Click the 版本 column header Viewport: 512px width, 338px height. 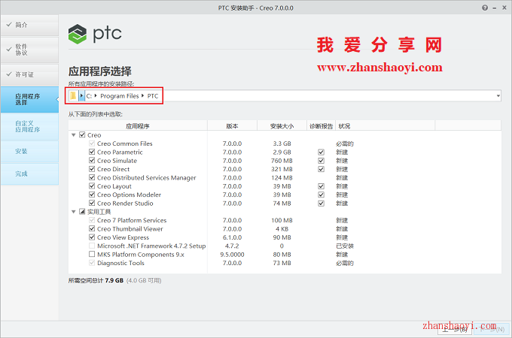[x=232, y=126]
